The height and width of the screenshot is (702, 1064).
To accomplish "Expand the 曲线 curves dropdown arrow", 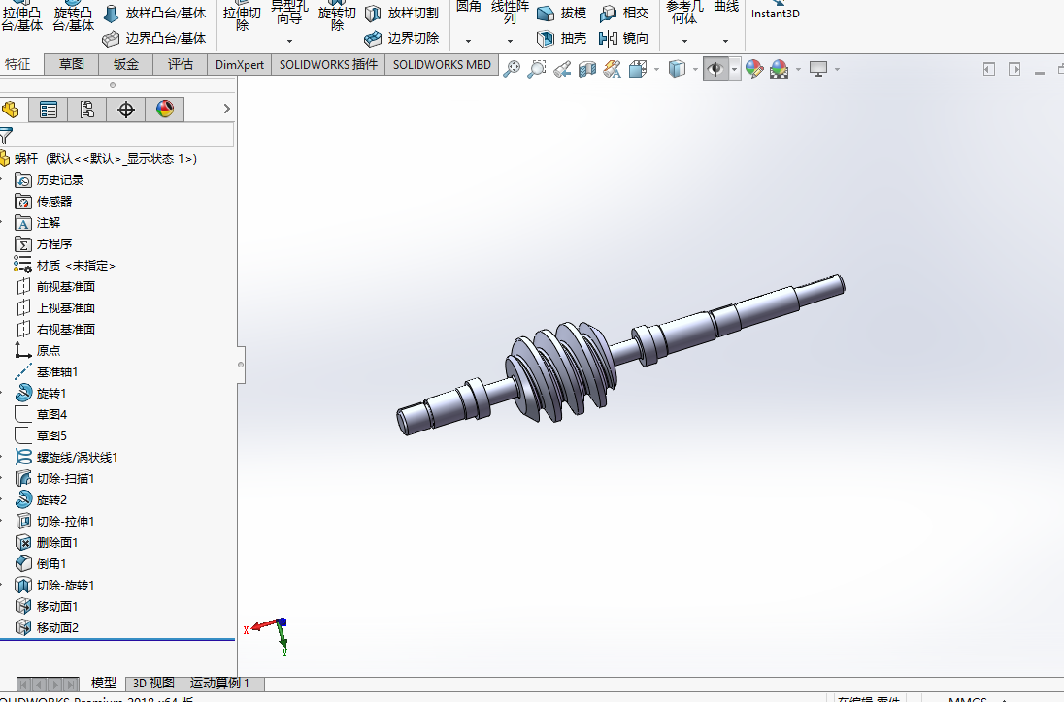I will tap(725, 42).
